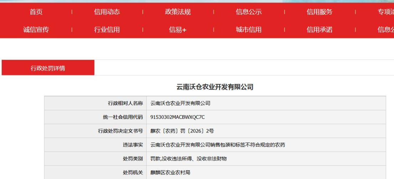Viewport: 394px width, 179px height.
Task: Open 信息公示 in navigation bar
Action: (x=249, y=12)
